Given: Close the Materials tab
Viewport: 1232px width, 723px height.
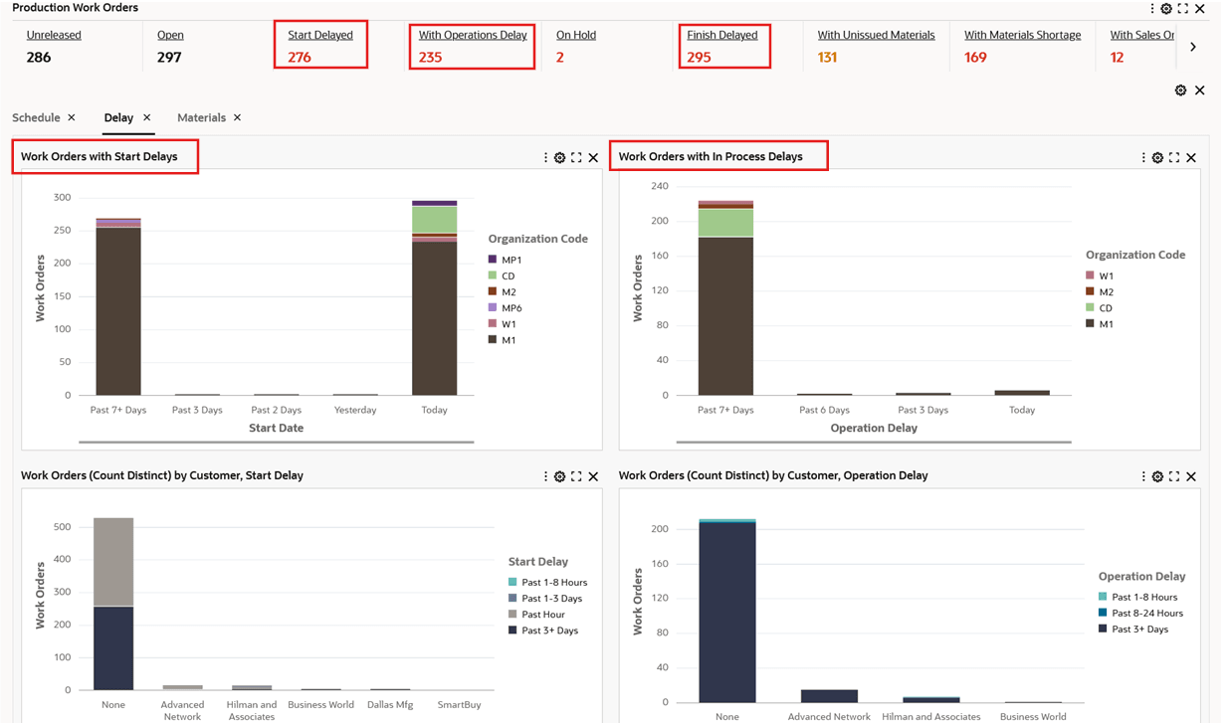Looking at the screenshot, I should (x=238, y=117).
